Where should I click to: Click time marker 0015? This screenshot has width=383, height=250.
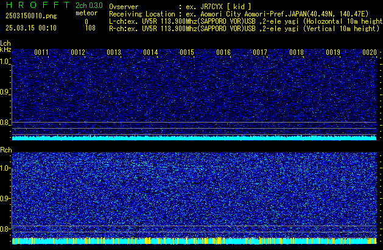coord(187,52)
